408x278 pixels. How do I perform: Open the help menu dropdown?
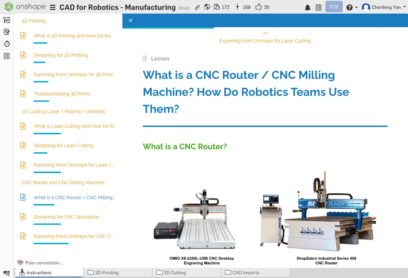[352, 7]
